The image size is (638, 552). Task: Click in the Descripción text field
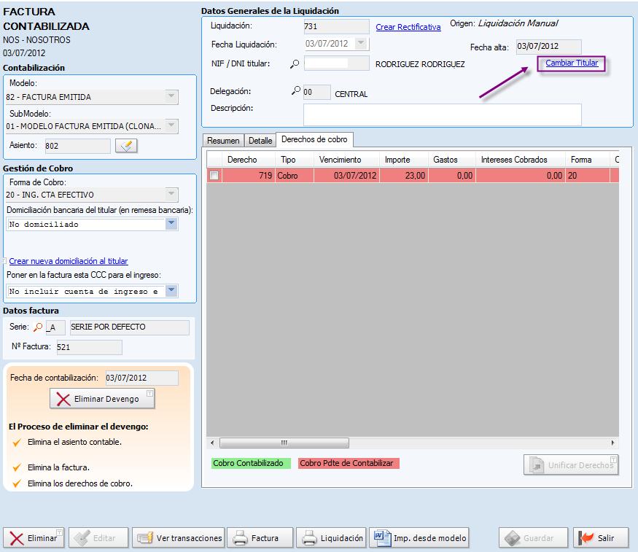(442, 114)
